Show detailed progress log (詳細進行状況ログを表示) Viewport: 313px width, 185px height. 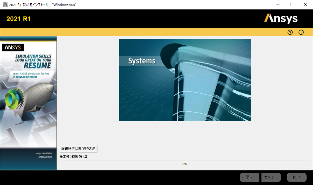coord(79,148)
